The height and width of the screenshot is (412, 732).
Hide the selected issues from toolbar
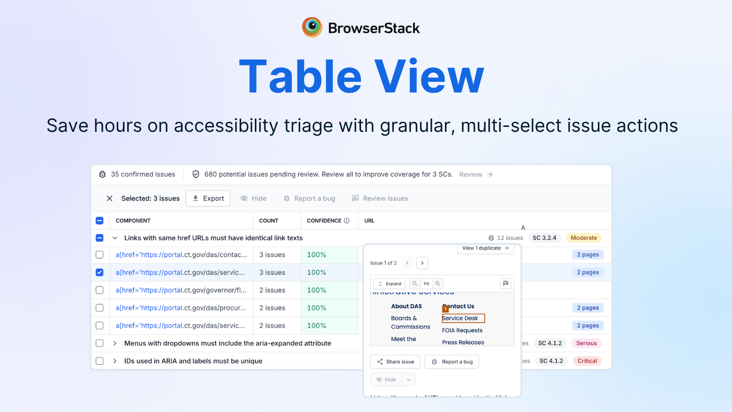[253, 198]
